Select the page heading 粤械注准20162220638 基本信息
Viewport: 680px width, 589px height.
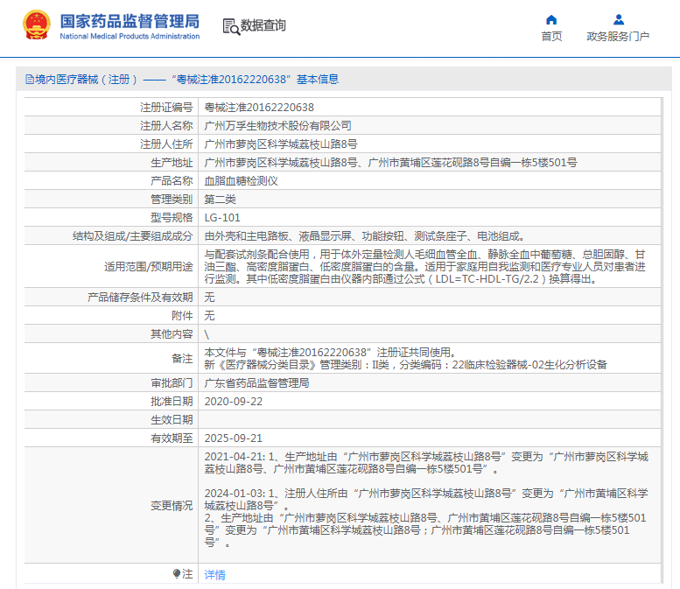(256, 80)
